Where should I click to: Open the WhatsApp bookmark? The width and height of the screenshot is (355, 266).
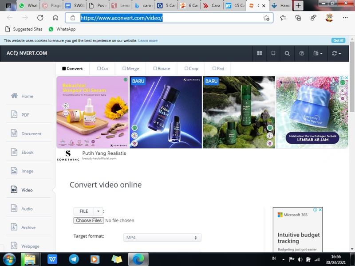(62, 29)
